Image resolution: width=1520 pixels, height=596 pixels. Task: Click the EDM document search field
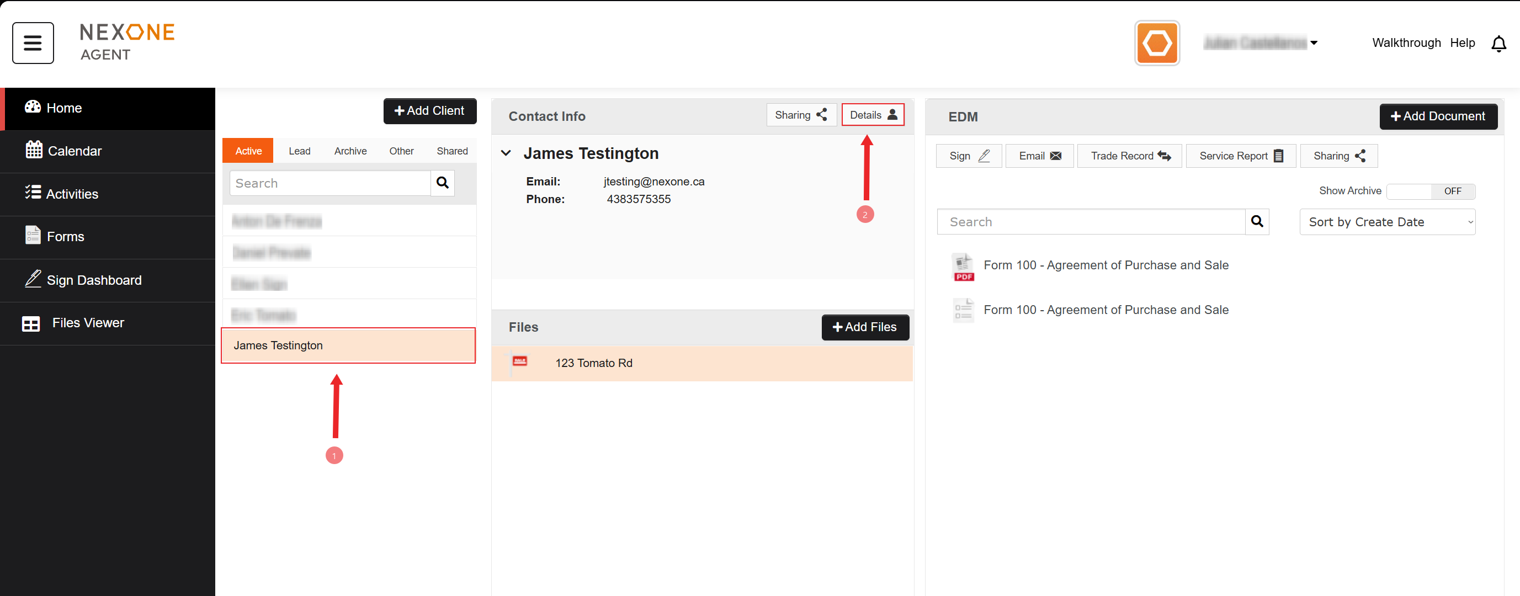(x=1091, y=222)
